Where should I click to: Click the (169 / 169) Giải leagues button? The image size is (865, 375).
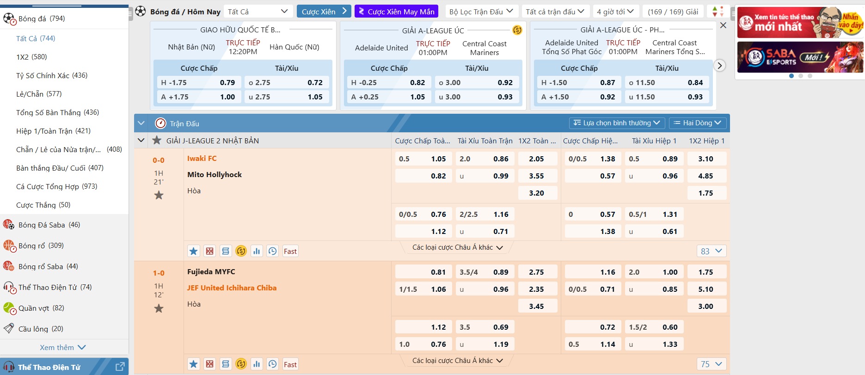pos(673,12)
